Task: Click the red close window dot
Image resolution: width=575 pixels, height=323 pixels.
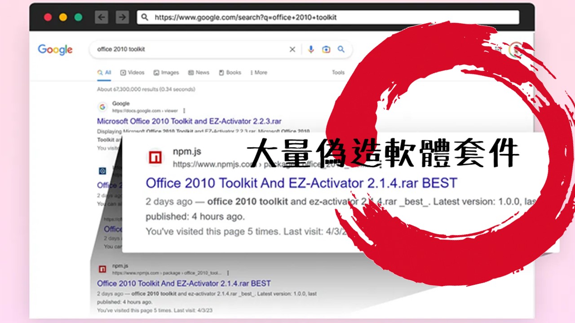Action: click(x=48, y=17)
